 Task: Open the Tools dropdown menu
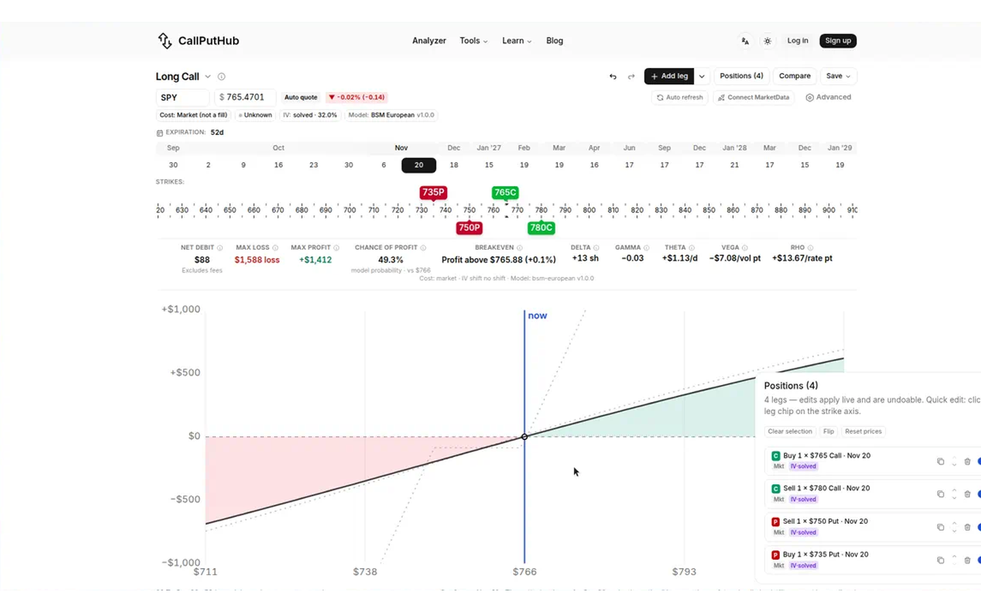point(473,41)
